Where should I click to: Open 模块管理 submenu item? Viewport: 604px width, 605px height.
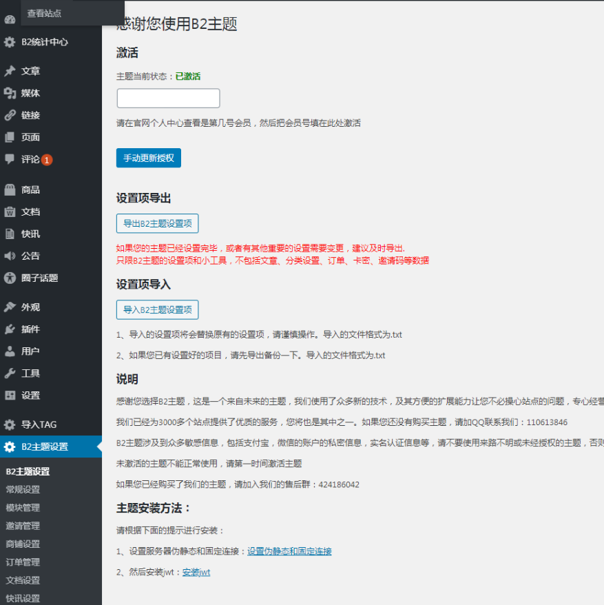[23, 507]
